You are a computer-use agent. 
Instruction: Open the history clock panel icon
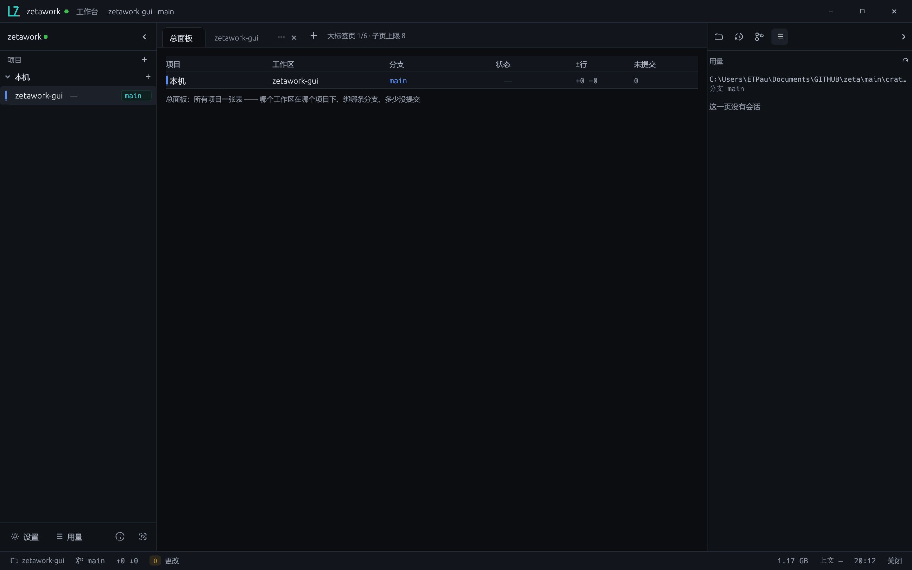pyautogui.click(x=739, y=36)
